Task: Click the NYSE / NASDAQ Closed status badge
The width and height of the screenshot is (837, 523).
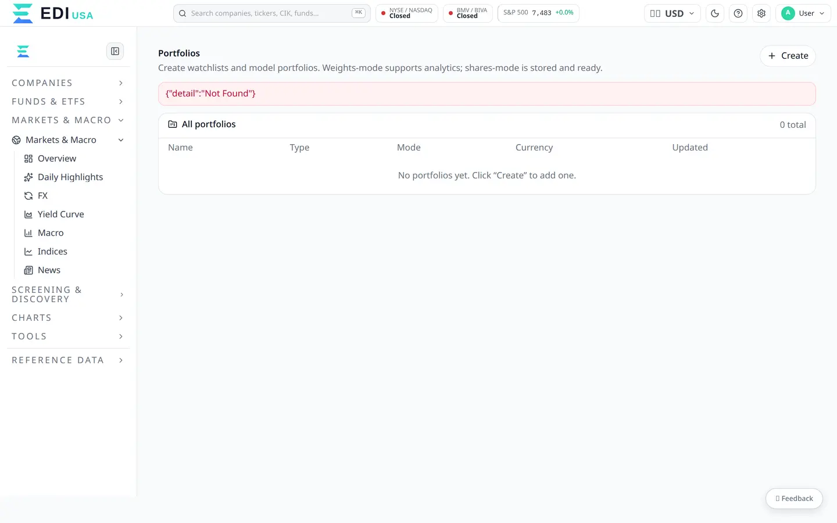Action: (407, 13)
